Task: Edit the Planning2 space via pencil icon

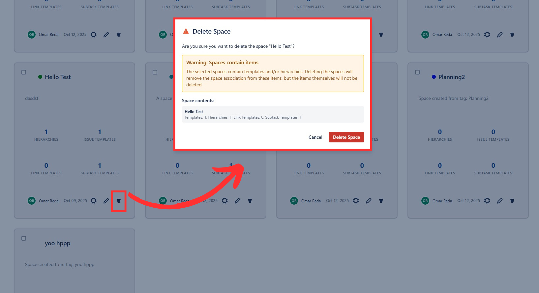Action: pos(500,201)
